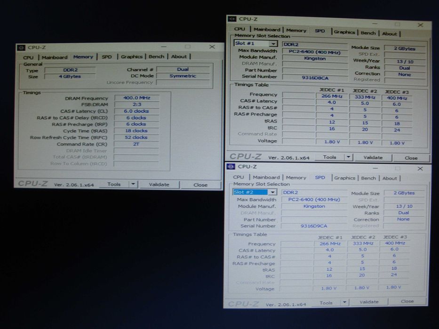Image resolution: width=439 pixels, height=329 pixels.
Task: Switch to Memory tab in the Slot #1 window
Action: coord(296,30)
